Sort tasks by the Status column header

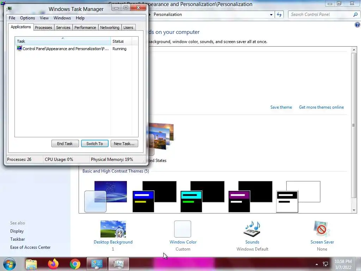tap(121, 41)
